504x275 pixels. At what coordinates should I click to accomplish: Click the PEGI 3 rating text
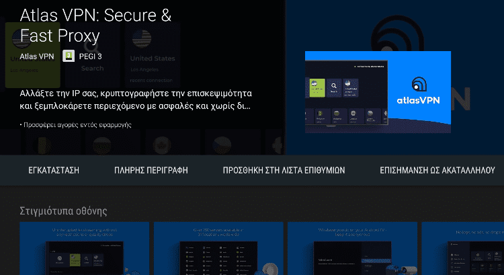click(90, 56)
